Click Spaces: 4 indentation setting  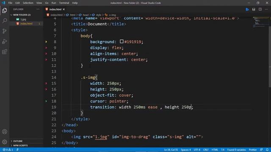pyautogui.click(x=186, y=150)
